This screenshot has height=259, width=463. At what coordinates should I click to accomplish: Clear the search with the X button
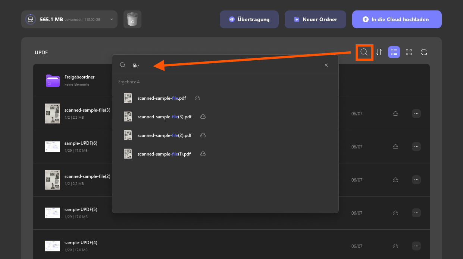(326, 65)
